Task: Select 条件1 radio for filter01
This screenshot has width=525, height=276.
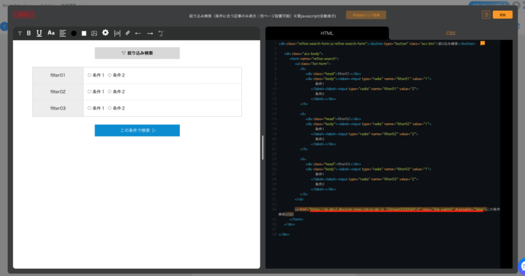Action: [89, 75]
